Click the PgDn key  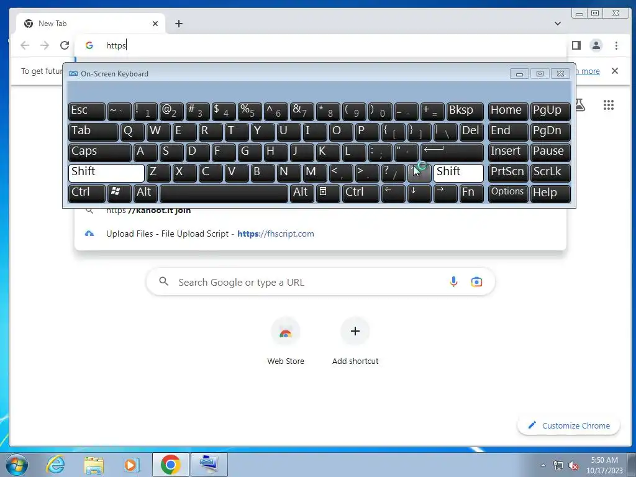pos(550,132)
